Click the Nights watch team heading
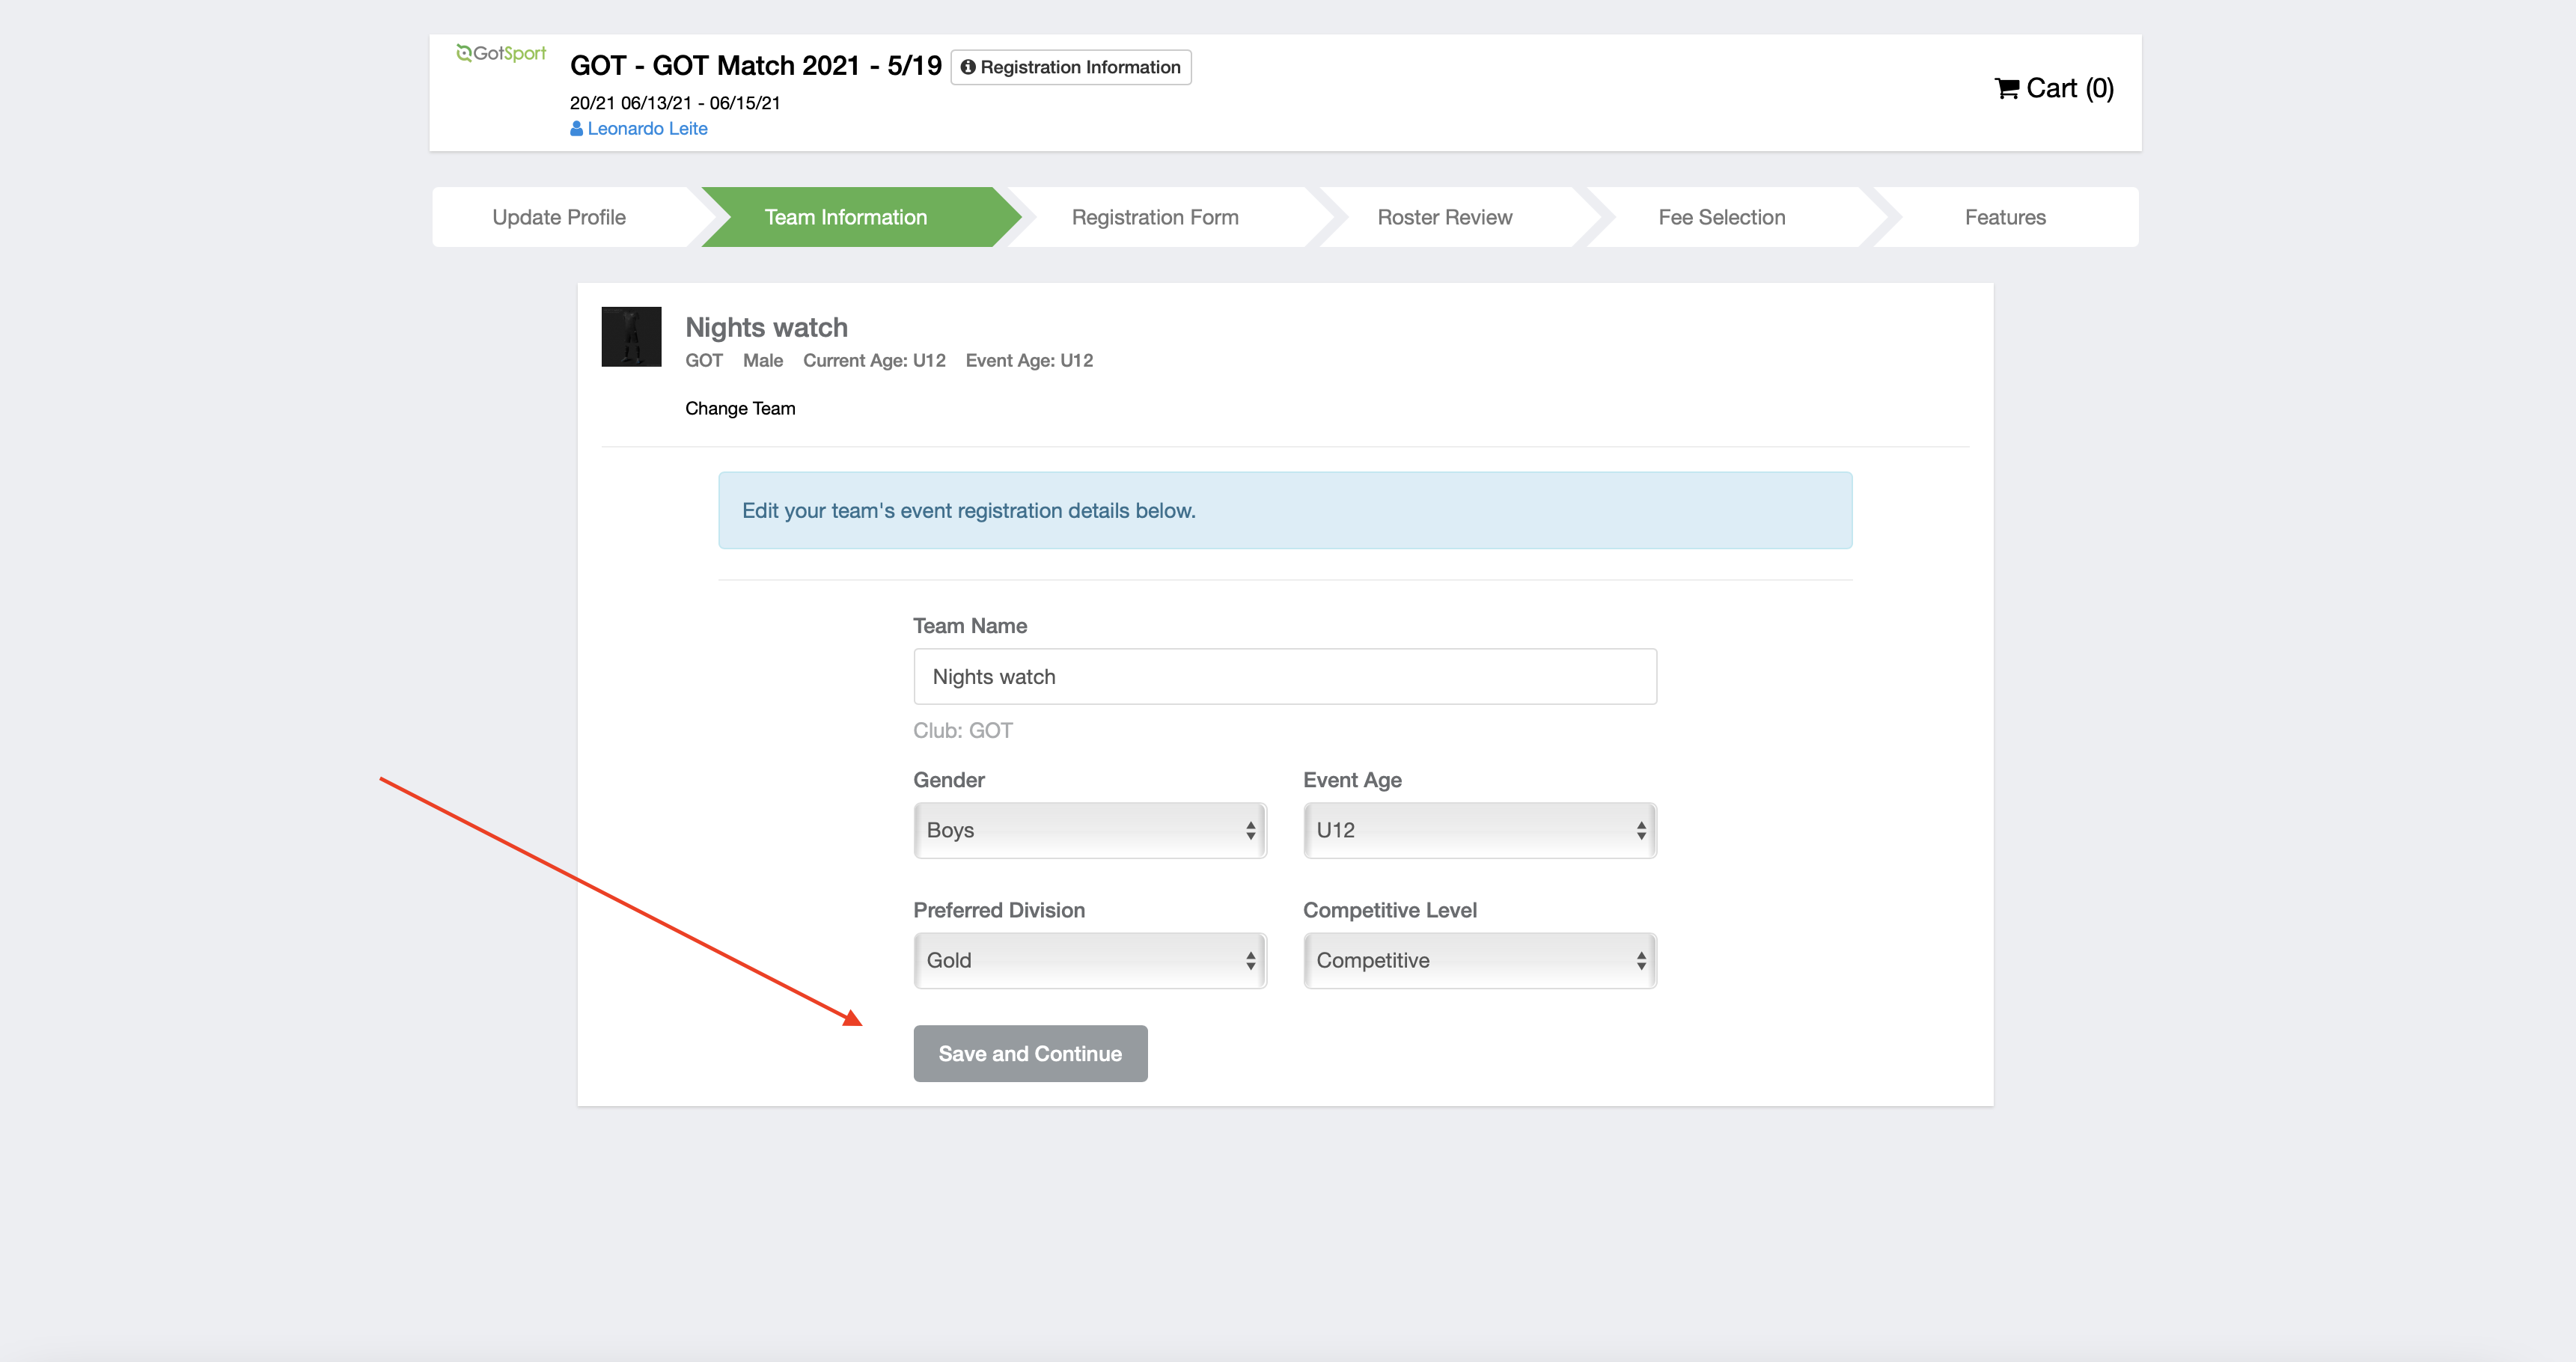Viewport: 2576px width, 1362px height. pos(766,327)
